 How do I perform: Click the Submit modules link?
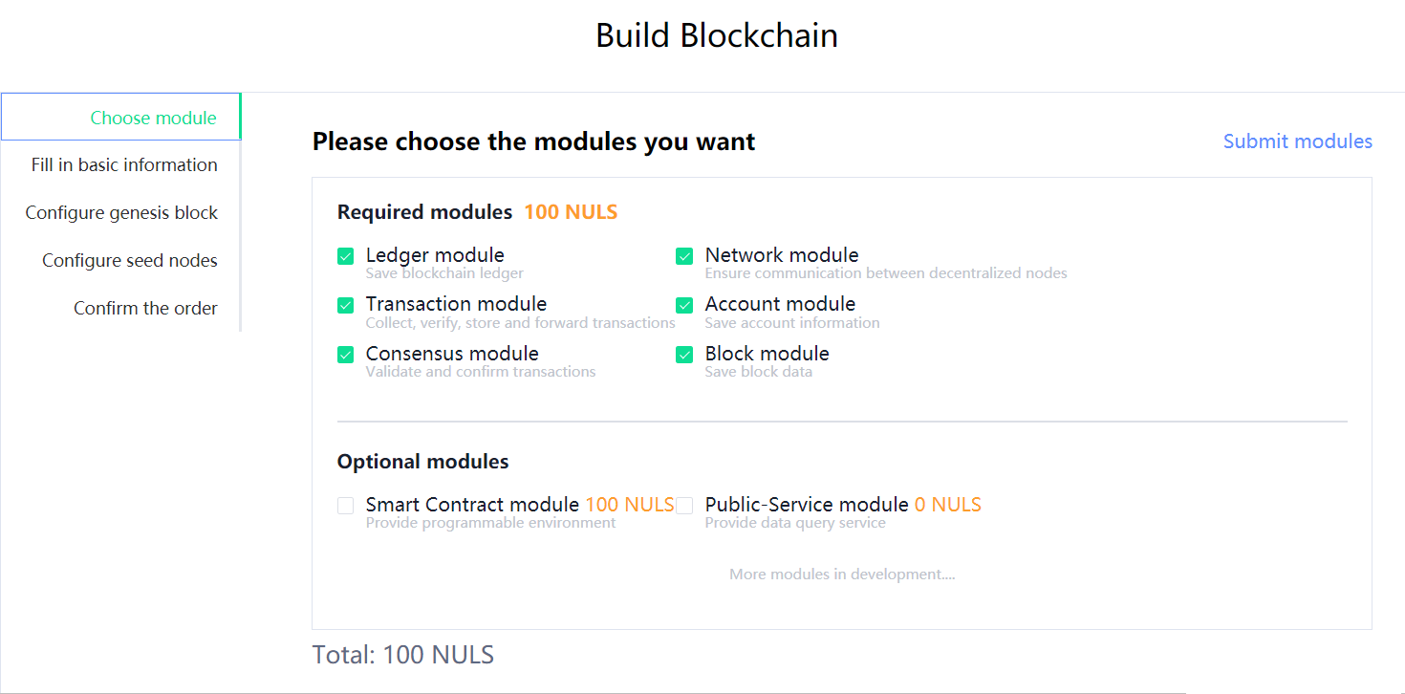(x=1298, y=141)
